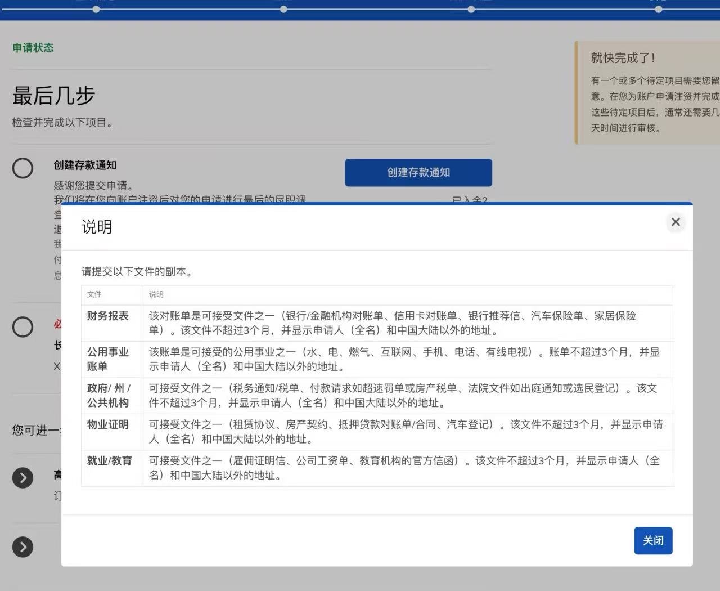The width and height of the screenshot is (720, 591).
Task: Toggle the status circle beside the required item
Action: pyautogui.click(x=22, y=326)
